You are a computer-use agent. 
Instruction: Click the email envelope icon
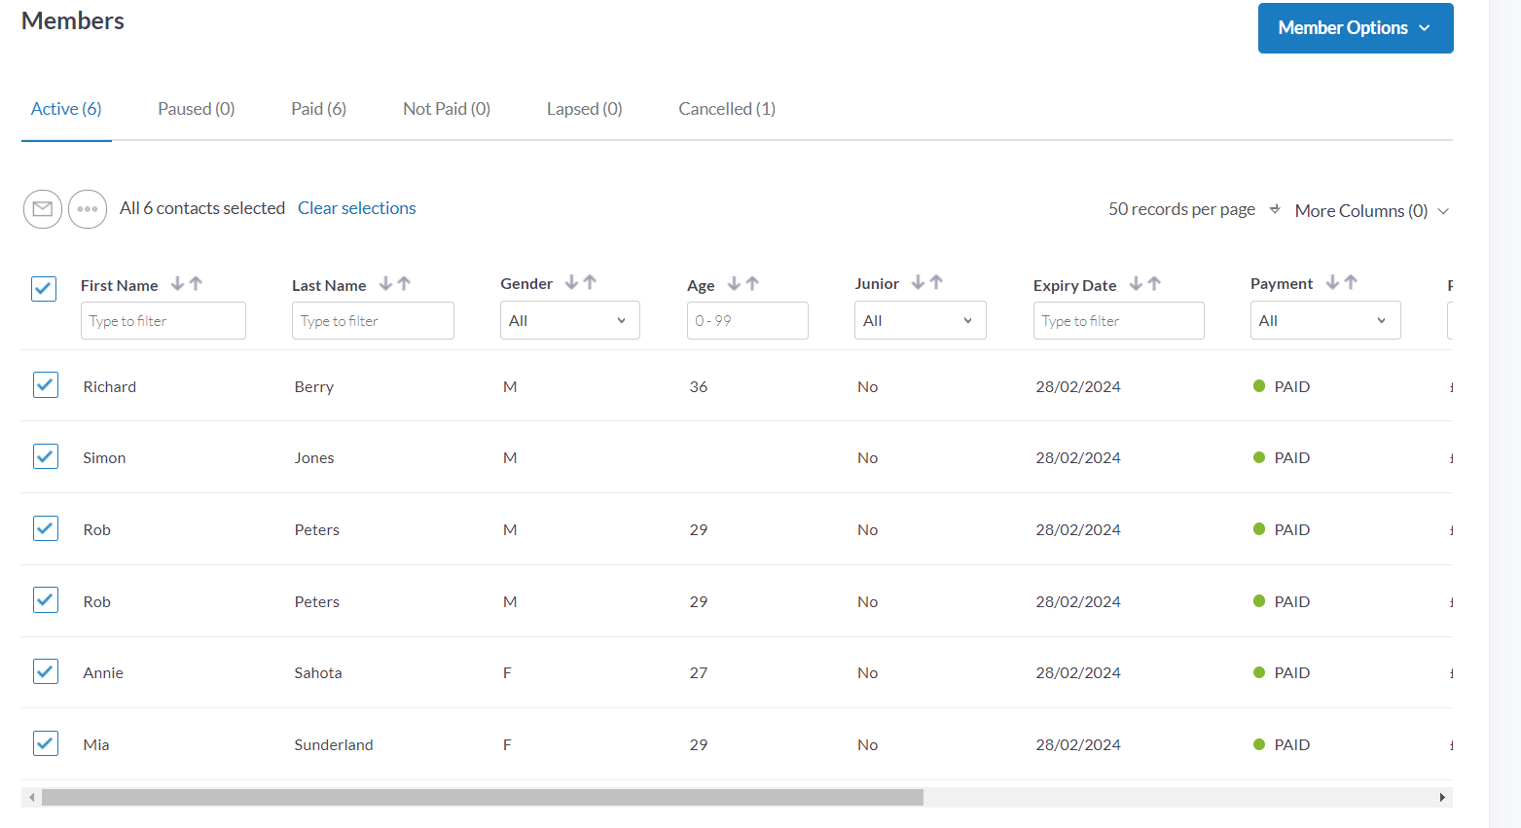click(x=43, y=209)
